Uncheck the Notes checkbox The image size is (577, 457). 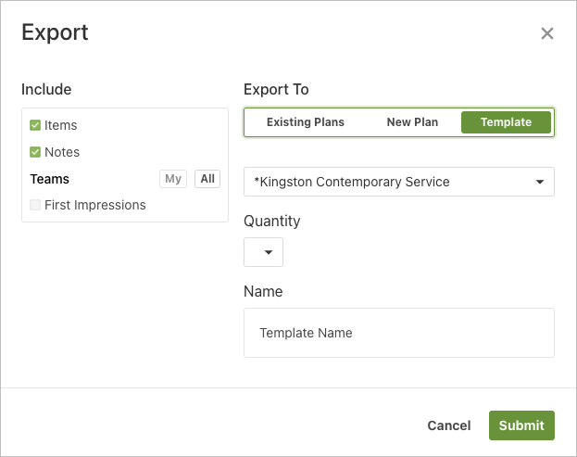click(35, 152)
